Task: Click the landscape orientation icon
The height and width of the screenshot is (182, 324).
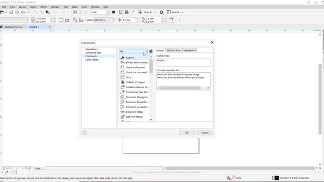Action: pyautogui.click(x=67, y=20)
